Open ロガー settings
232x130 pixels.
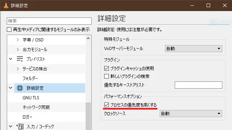point(27,117)
